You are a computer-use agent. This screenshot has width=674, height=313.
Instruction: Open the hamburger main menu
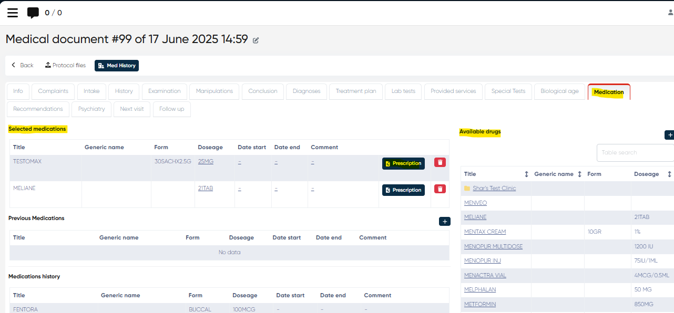pyautogui.click(x=13, y=13)
